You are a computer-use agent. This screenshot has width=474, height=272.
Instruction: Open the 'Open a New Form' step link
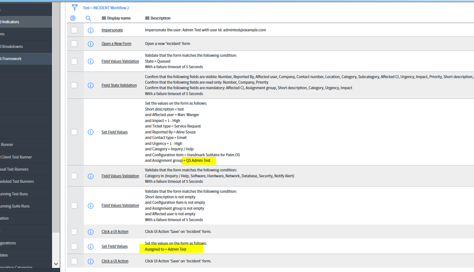coord(116,44)
